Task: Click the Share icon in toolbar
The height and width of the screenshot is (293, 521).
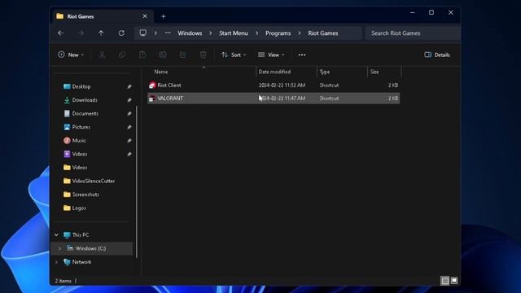Action: 182,55
